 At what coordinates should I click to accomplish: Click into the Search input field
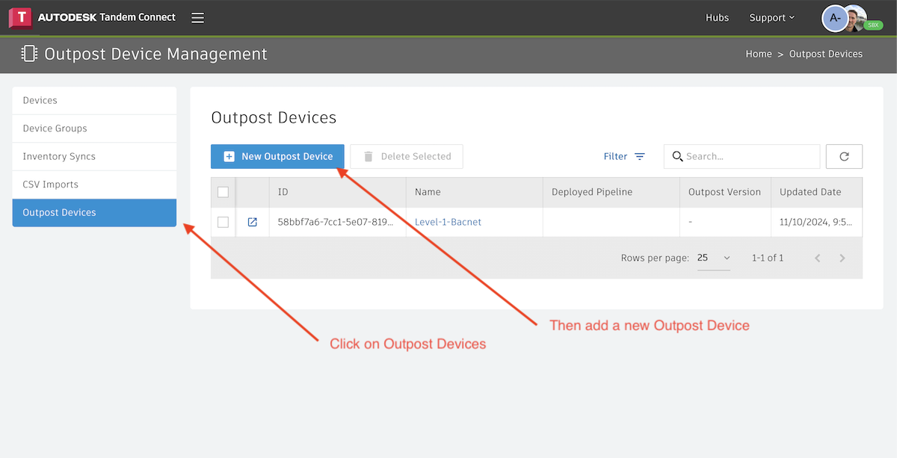742,156
